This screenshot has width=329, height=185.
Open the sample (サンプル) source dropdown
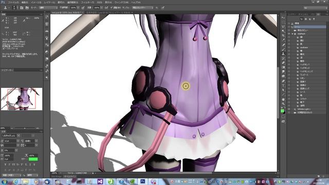coord(143,8)
